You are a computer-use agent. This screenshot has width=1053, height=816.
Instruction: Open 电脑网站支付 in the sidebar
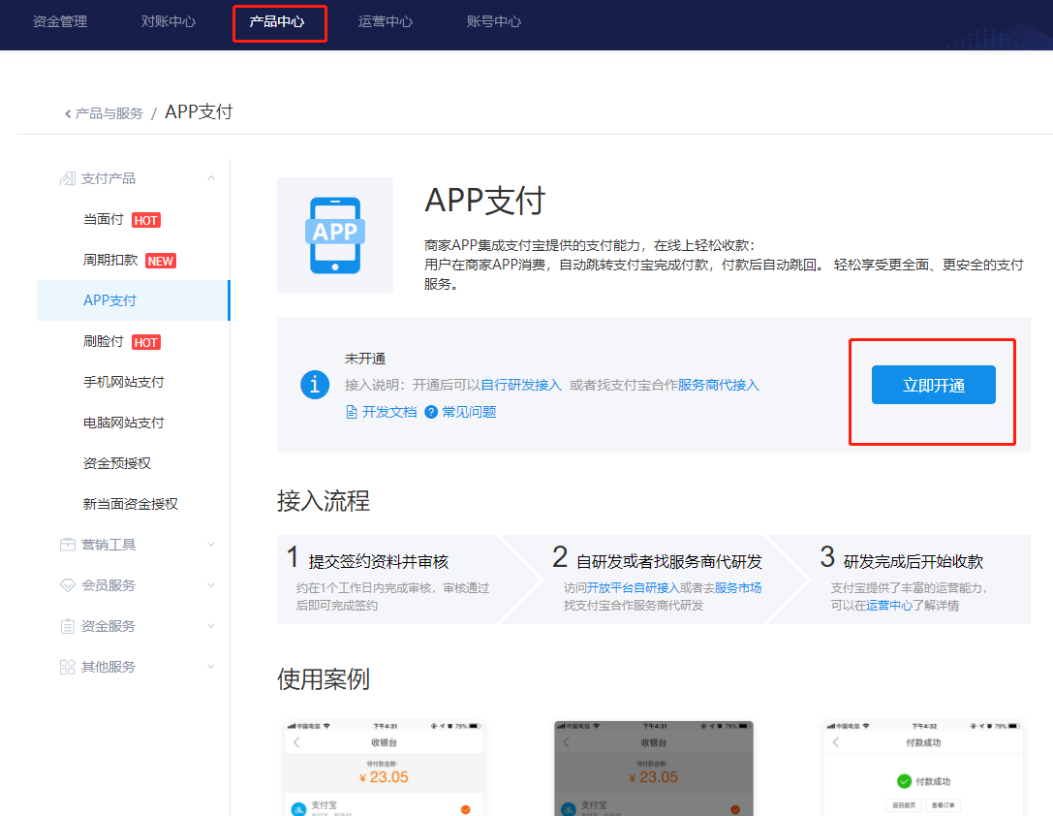click(124, 423)
